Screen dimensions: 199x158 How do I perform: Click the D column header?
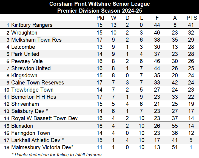127,18
